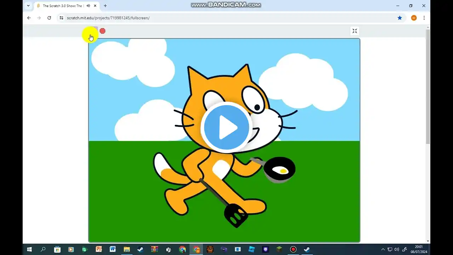Open the Chrome profile avatar
Viewport: 453px width, 255px height.
click(x=414, y=18)
